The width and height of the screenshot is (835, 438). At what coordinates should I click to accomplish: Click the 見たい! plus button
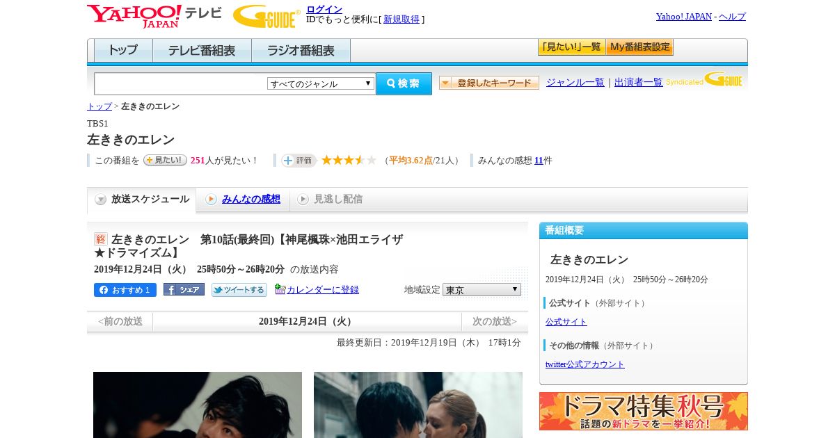[165, 160]
